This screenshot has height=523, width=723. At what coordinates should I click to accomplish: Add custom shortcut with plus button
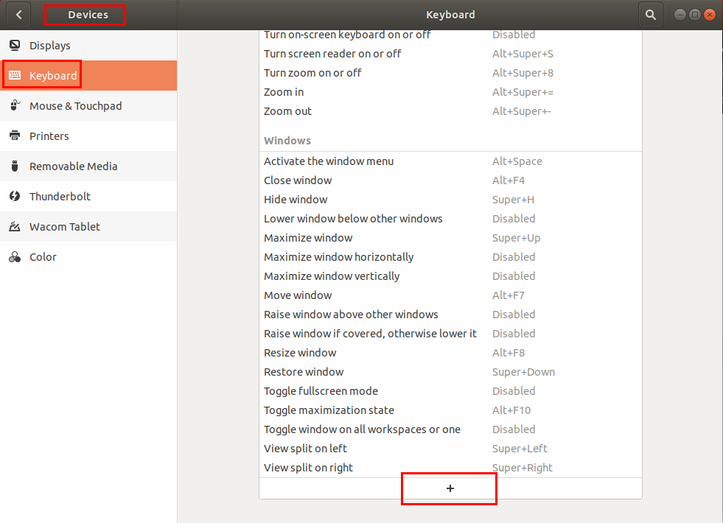450,488
